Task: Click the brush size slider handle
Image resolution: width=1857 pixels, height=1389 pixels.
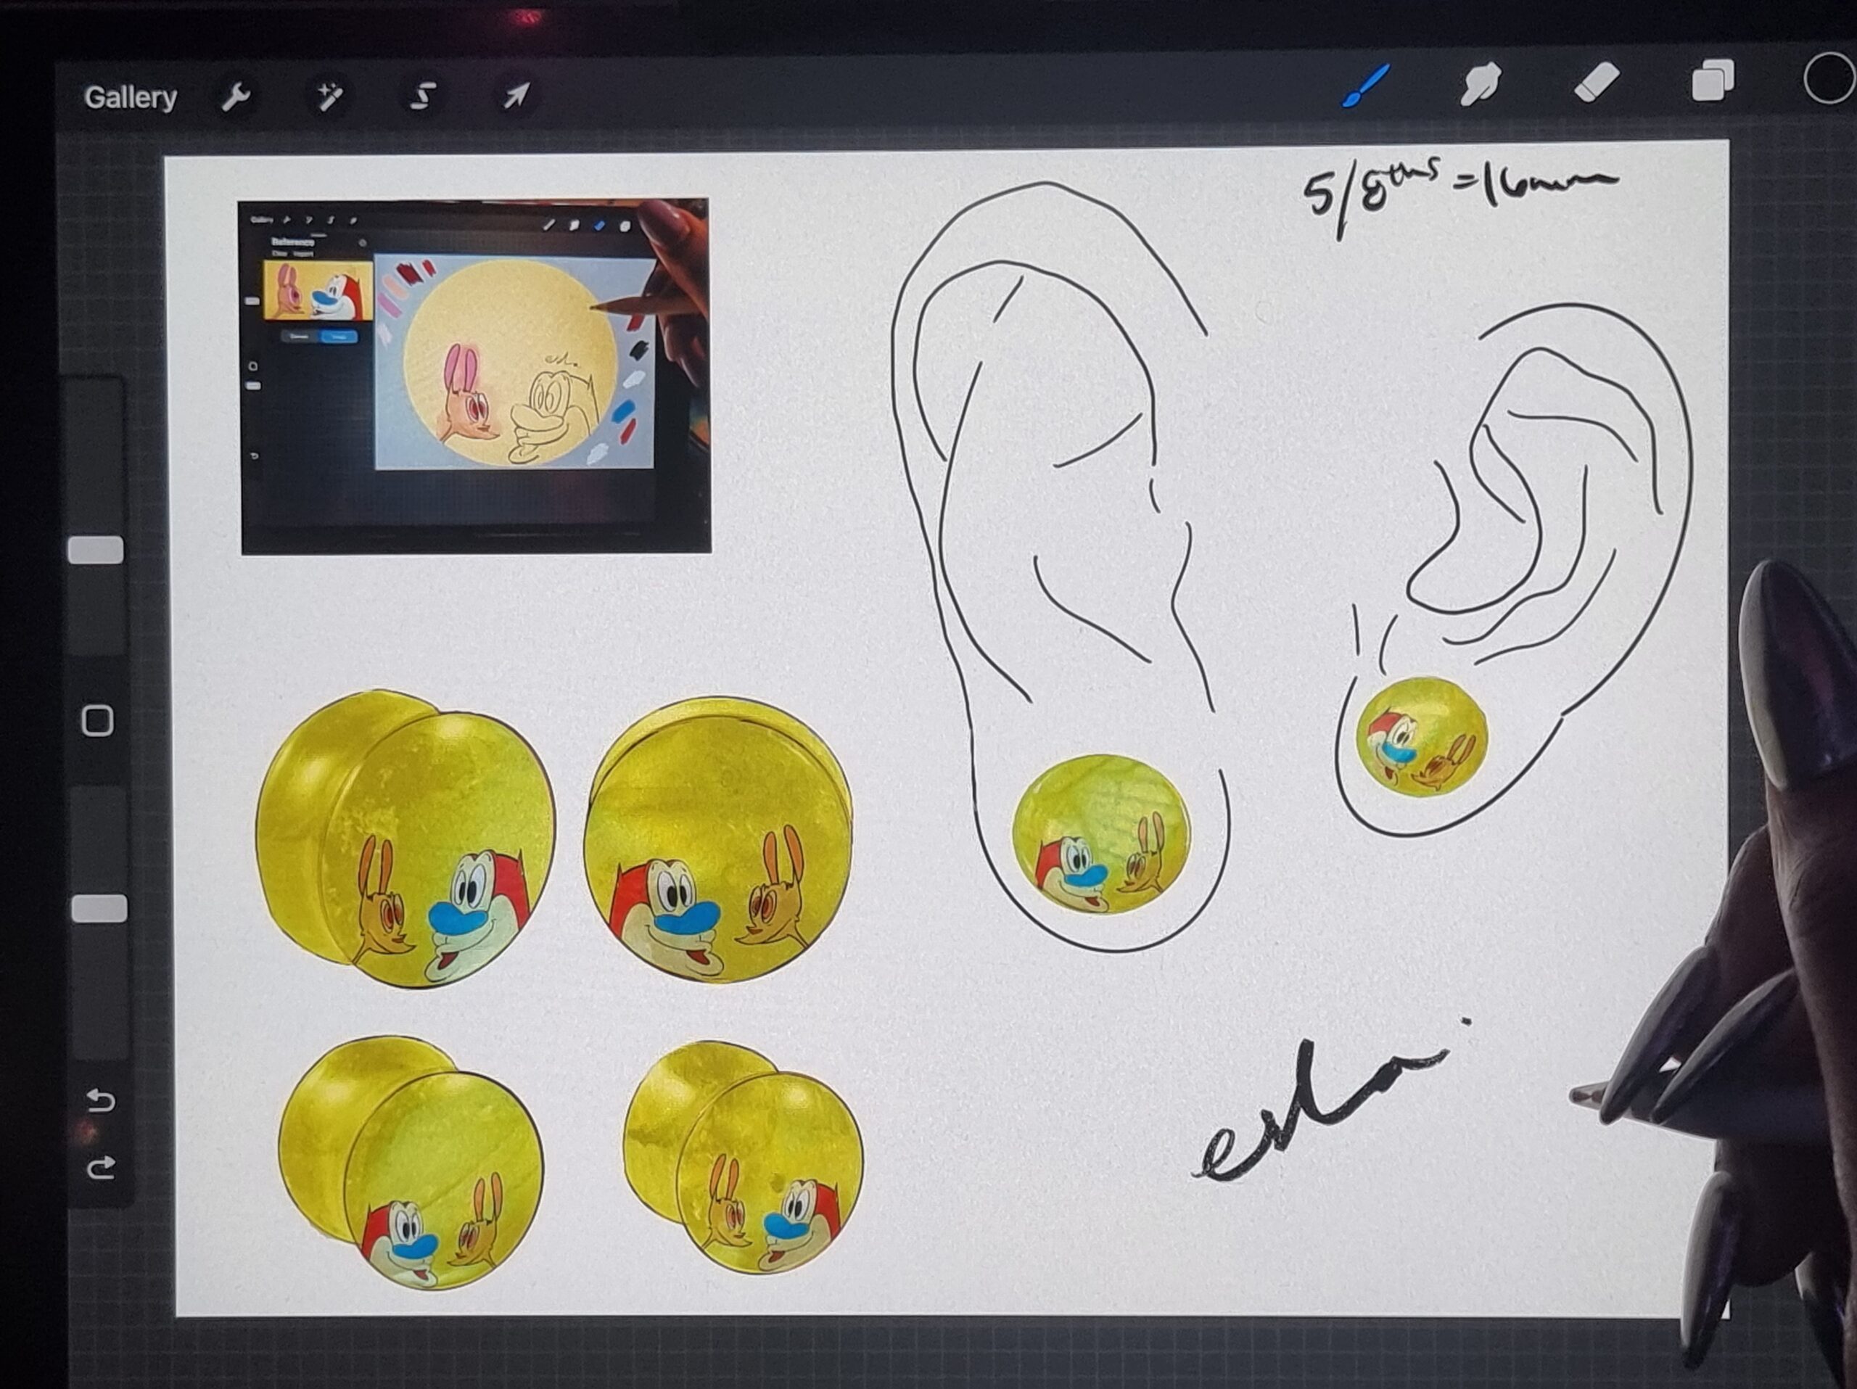Action: (96, 551)
